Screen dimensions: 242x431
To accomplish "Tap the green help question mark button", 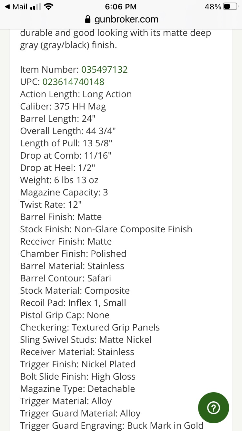I will point(213,408).
